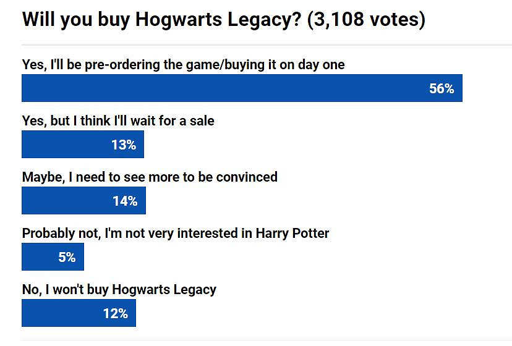Choose "No, I won't buy Hogwarts Legacy" label
Image resolution: width=512 pixels, height=346 pixels.
coord(119,289)
